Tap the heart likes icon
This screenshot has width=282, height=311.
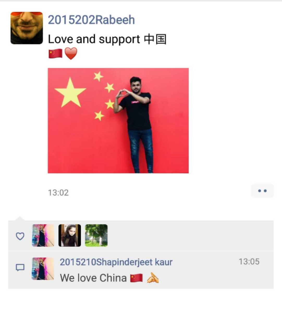(20, 236)
